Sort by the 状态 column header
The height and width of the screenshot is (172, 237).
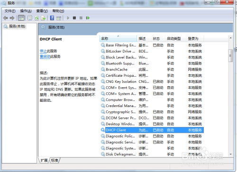pos(158,38)
